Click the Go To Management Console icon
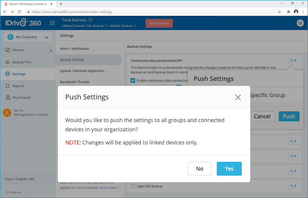This screenshot has height=198, width=308. pos(7,112)
